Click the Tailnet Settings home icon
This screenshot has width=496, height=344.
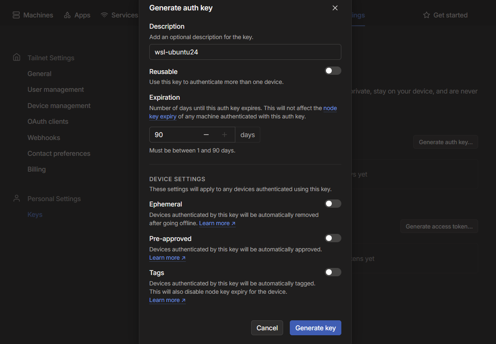pos(17,57)
